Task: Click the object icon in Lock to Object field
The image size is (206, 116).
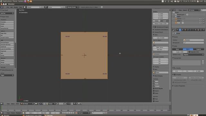Action: tap(154, 43)
